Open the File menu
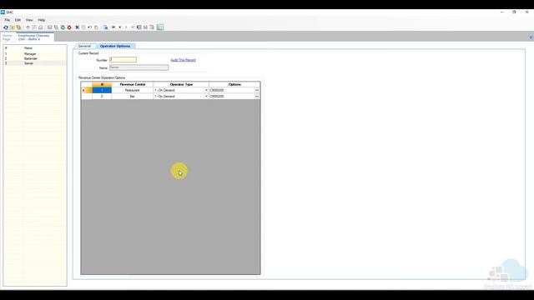Viewport: 534px width, 300px height. pyautogui.click(x=8, y=20)
